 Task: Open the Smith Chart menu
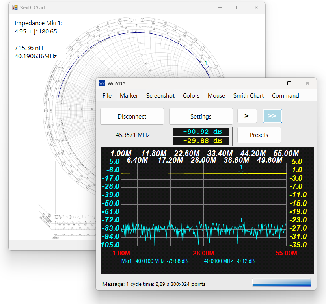tap(248, 95)
